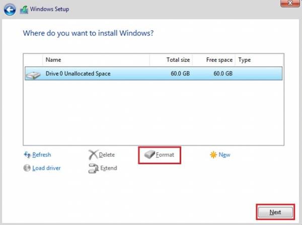This screenshot has width=302, height=225.
Task: Open the Load driver link
Action: 46,168
